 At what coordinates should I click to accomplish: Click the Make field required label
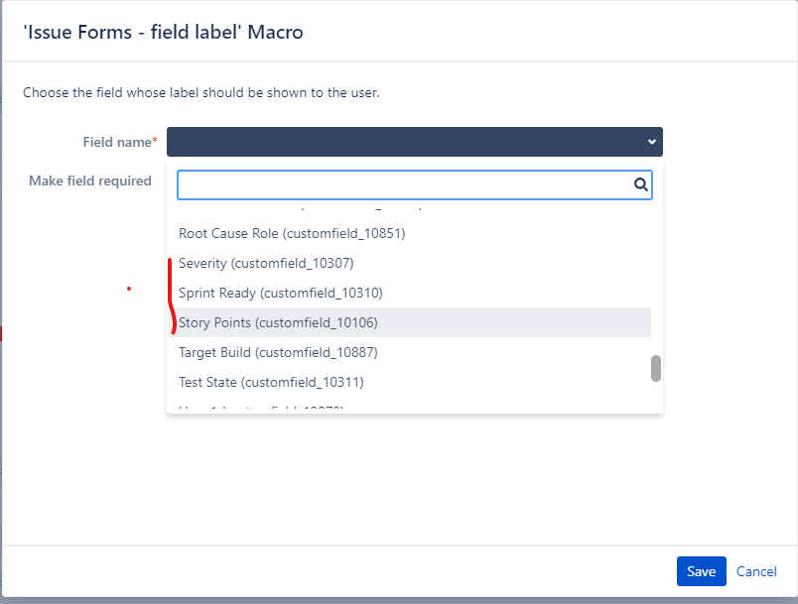click(90, 181)
